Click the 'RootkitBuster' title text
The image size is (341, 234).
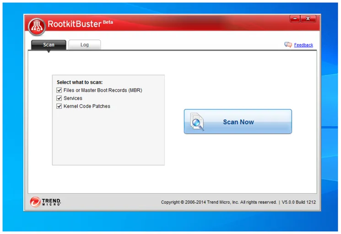click(x=74, y=24)
